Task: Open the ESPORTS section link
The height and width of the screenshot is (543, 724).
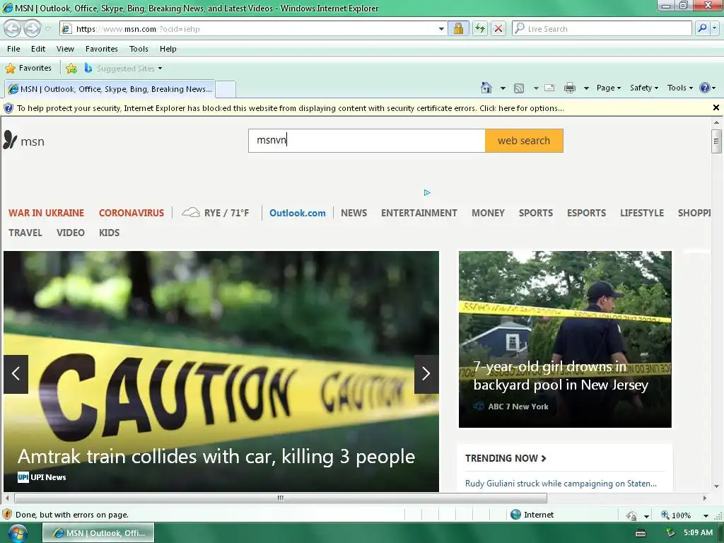Action: coord(586,213)
